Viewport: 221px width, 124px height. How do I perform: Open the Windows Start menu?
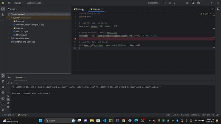click(40, 121)
